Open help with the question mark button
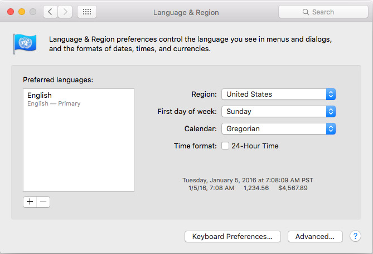Screen dimensions: 373x254 355,236
